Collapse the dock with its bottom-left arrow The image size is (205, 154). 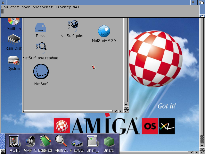[x=3, y=151]
